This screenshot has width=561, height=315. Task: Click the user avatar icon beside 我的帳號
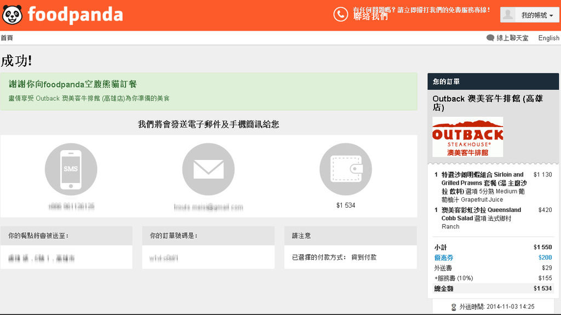point(508,15)
